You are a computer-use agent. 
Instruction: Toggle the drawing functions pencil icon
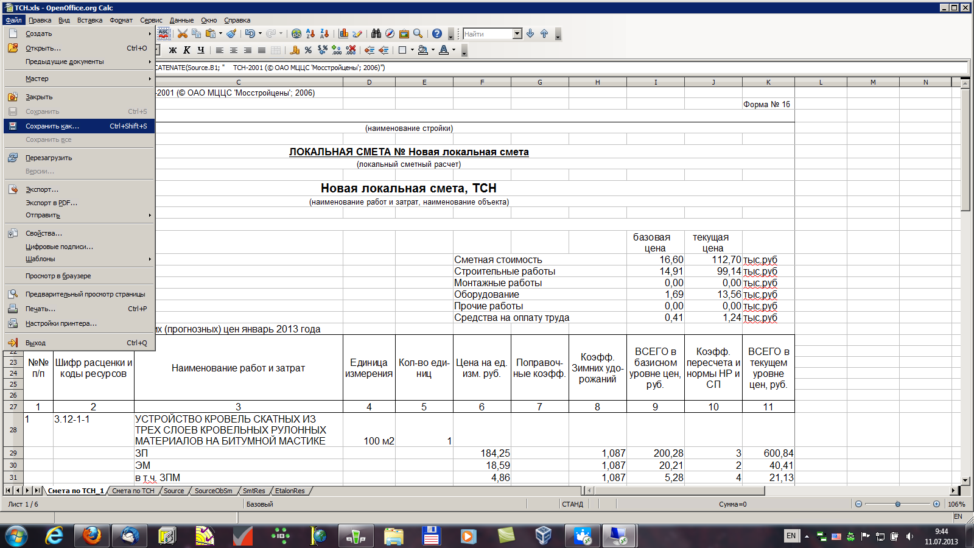357,33
